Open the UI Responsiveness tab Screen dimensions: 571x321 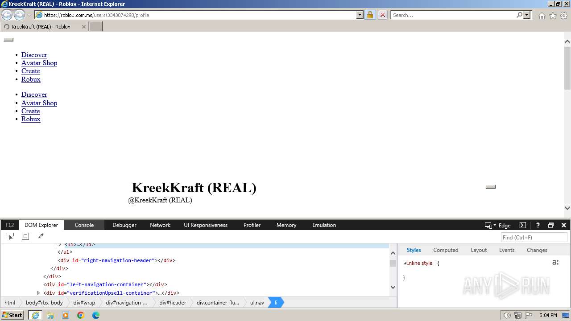[x=206, y=225]
